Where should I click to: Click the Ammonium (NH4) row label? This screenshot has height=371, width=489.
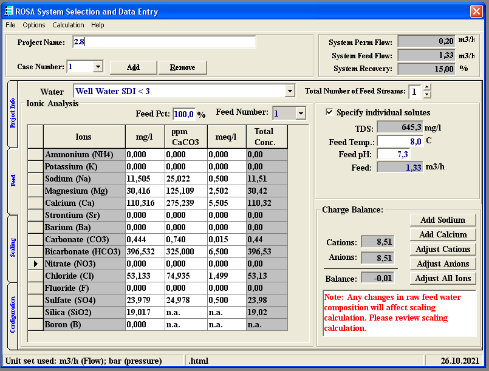click(x=84, y=154)
